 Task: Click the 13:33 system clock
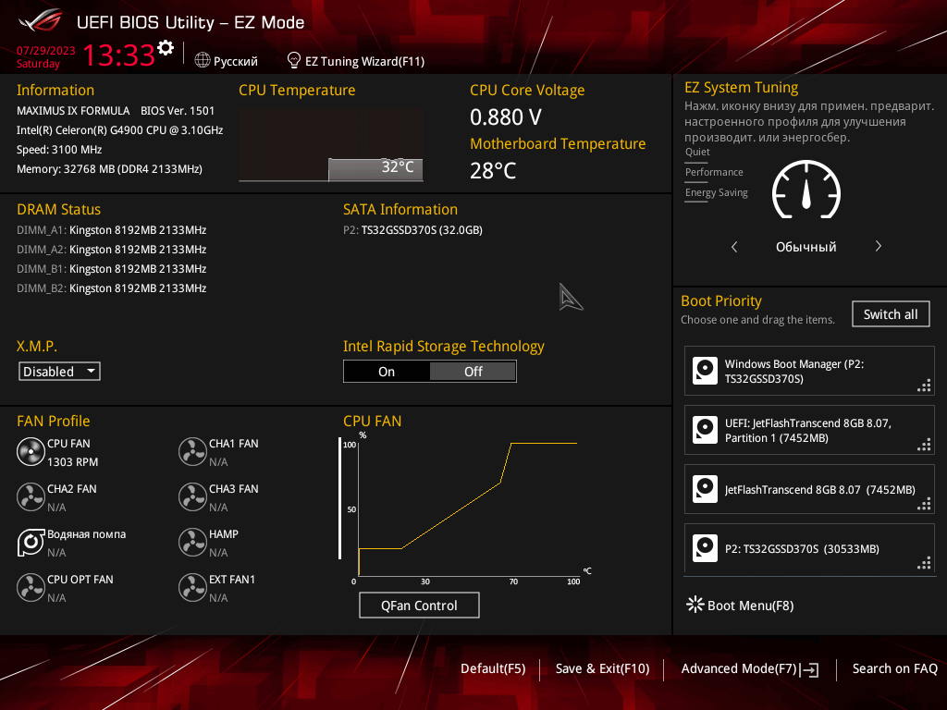click(118, 55)
